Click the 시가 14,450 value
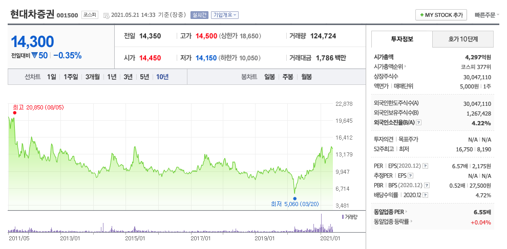 pos(150,58)
